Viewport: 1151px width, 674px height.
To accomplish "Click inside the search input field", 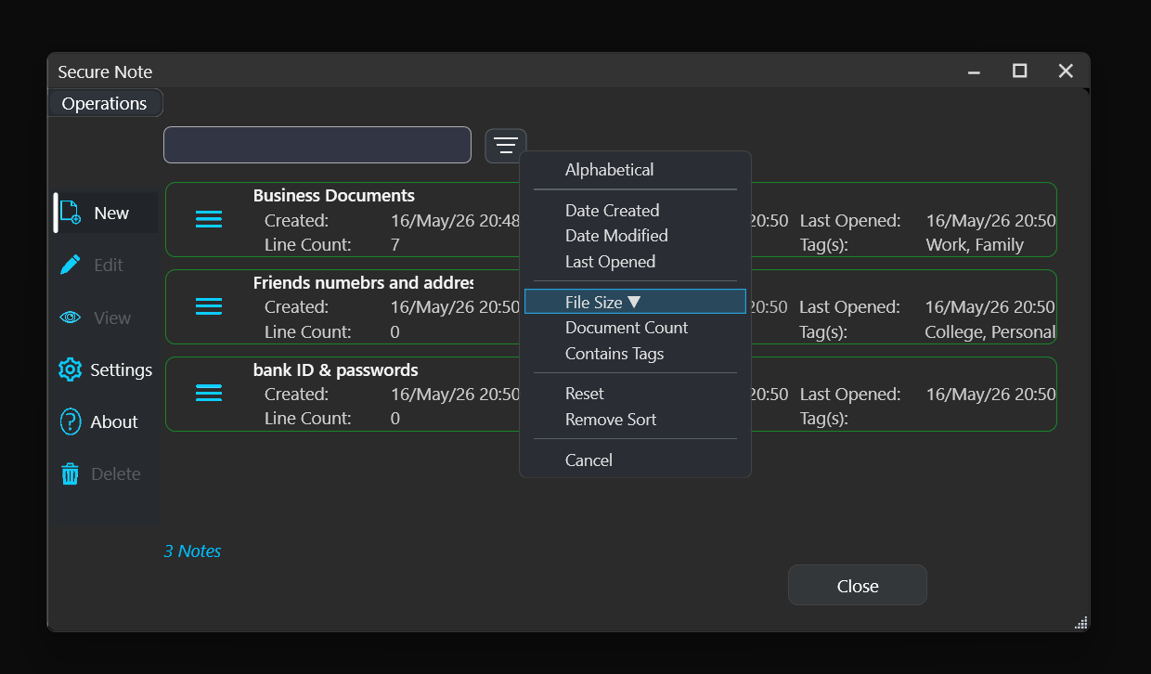I will tap(317, 145).
